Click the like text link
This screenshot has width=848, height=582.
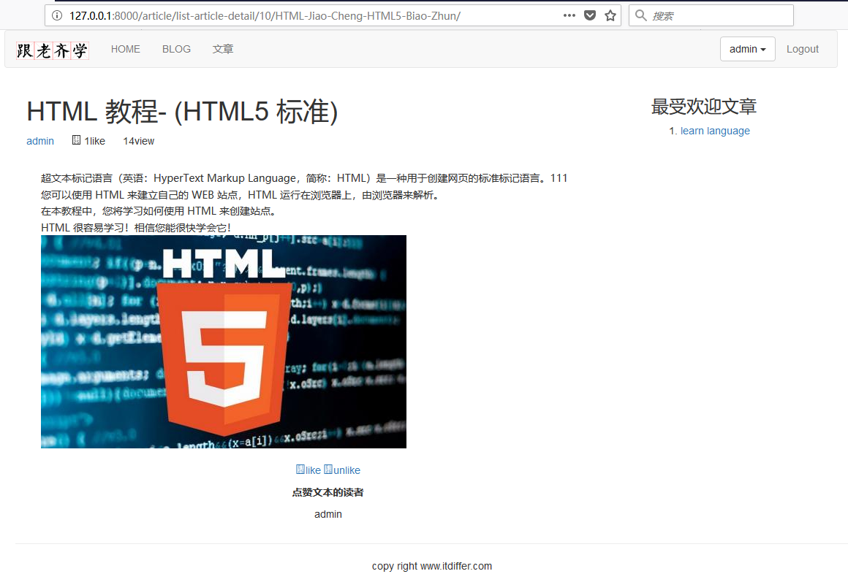[313, 470]
